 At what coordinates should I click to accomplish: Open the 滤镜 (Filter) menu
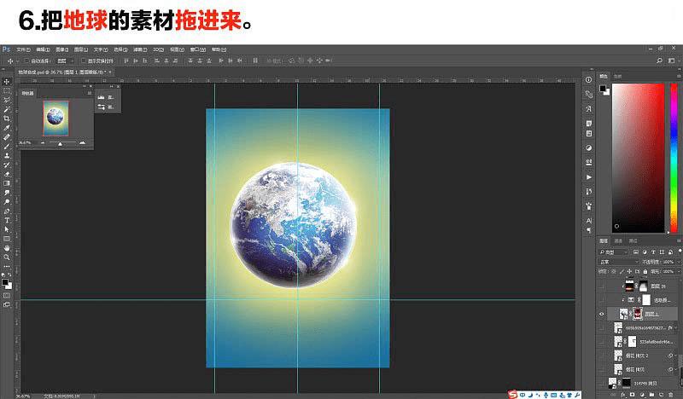point(140,49)
